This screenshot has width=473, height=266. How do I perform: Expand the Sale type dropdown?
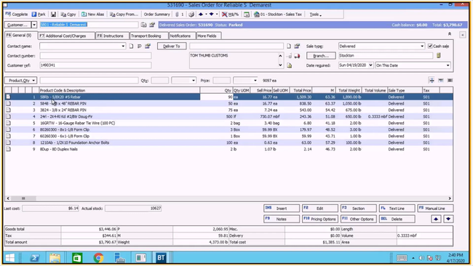[422, 46]
